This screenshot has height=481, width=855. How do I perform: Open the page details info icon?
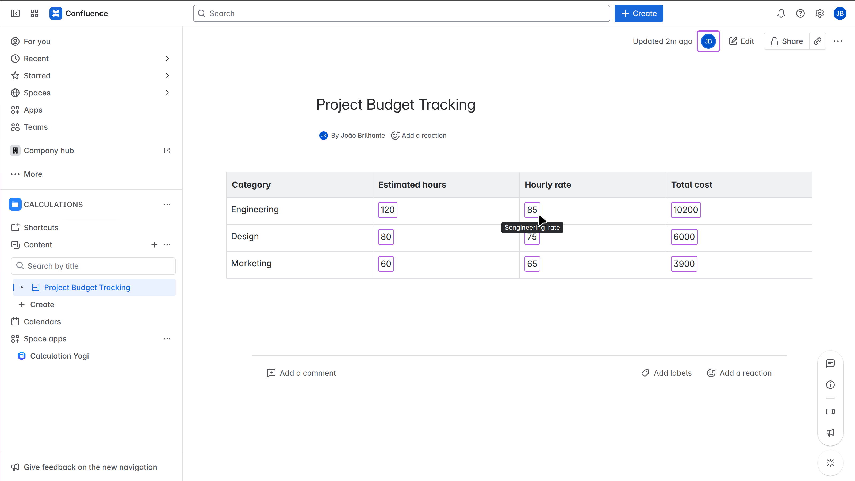pyautogui.click(x=830, y=385)
